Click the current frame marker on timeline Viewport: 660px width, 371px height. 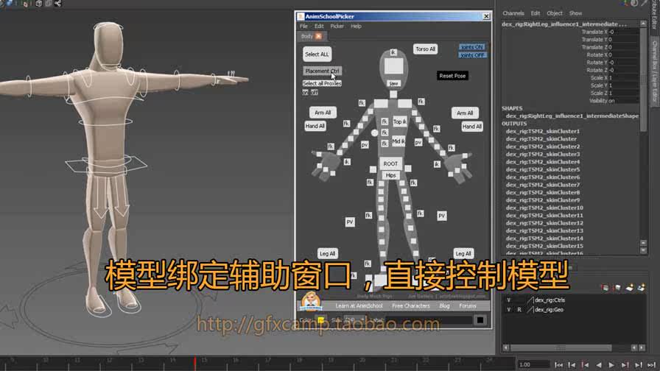(195, 363)
